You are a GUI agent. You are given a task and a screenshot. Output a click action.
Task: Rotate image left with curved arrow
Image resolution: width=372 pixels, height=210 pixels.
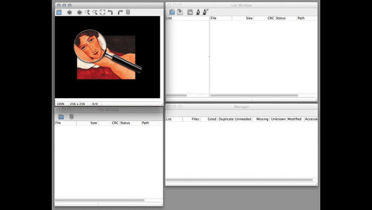coord(110,12)
